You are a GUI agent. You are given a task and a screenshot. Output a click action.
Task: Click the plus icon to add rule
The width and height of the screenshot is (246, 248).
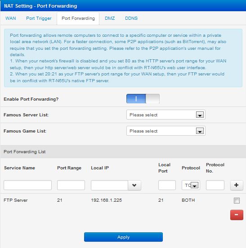(237, 185)
